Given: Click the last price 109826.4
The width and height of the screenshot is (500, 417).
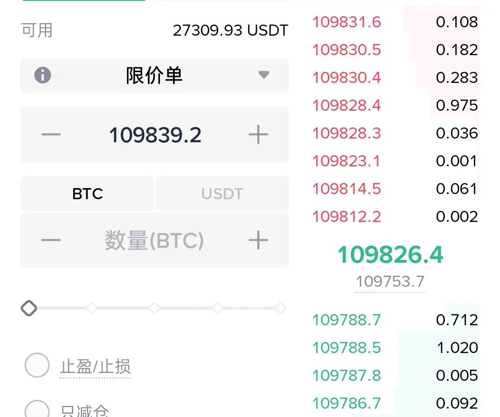Looking at the screenshot, I should [391, 255].
